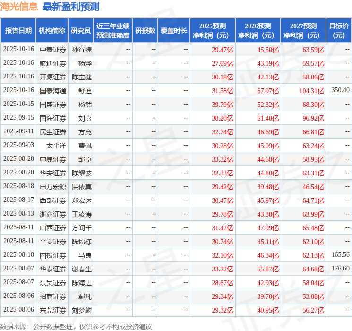Click the 2026预测净利润 column header
352x331 pixels.
coord(258,30)
